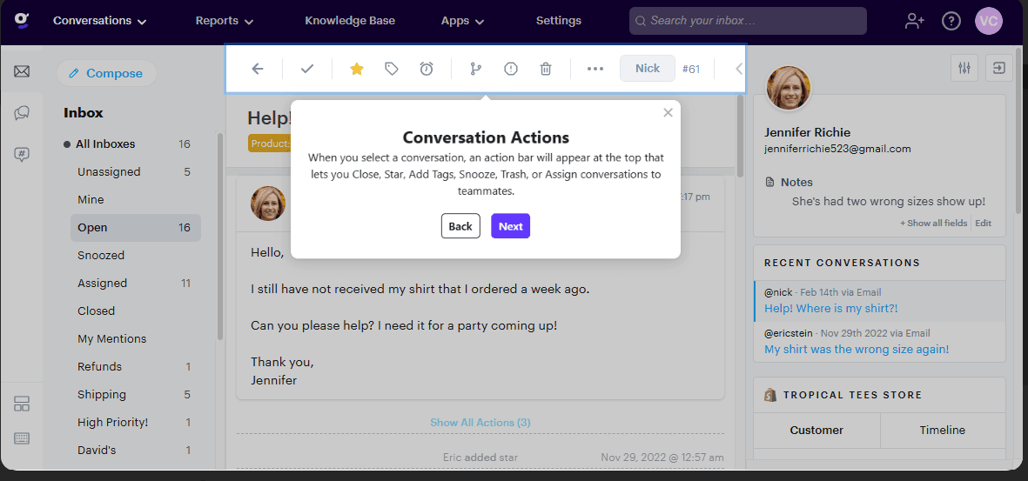Switch to the Timeline tab
The height and width of the screenshot is (481, 1028).
[x=943, y=431]
